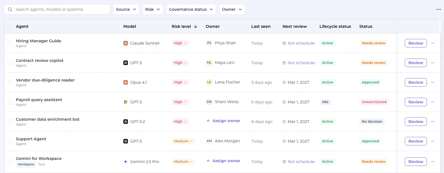Click the GPT-5.2 model icon
444x173 pixels.
(x=126, y=122)
